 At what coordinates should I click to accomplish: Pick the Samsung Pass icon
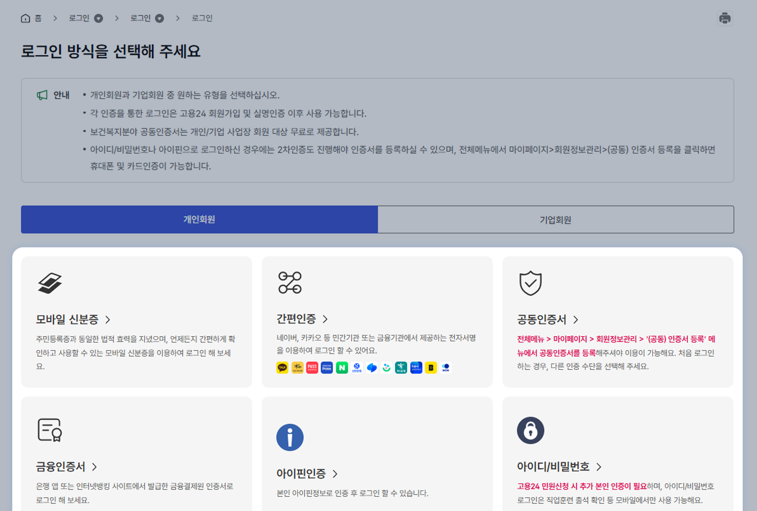327,367
